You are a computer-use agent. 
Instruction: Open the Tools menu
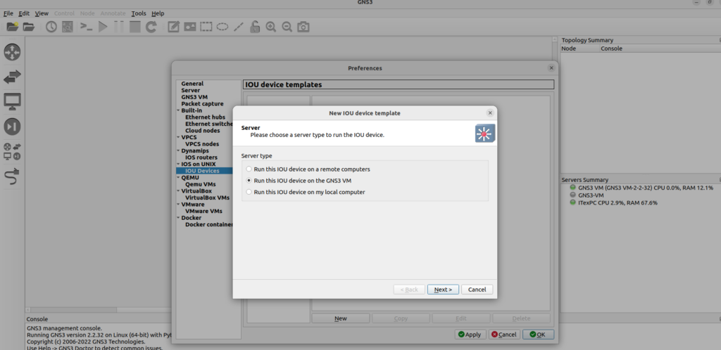[139, 13]
